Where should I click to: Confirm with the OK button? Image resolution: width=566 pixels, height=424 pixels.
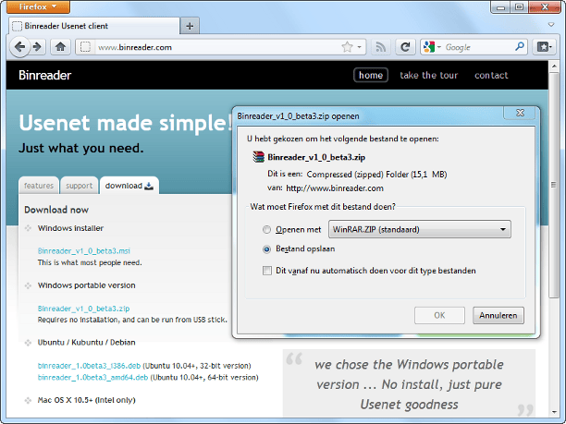(x=439, y=316)
